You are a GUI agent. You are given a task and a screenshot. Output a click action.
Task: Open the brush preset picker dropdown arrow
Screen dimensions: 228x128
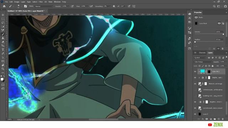(x=21, y=6)
